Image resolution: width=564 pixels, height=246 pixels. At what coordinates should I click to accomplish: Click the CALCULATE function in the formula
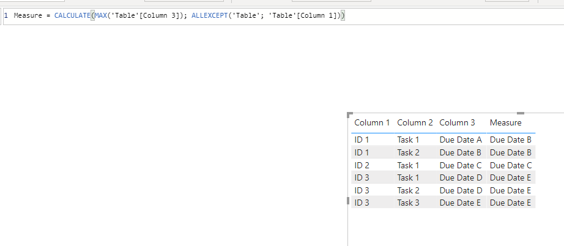click(x=72, y=15)
